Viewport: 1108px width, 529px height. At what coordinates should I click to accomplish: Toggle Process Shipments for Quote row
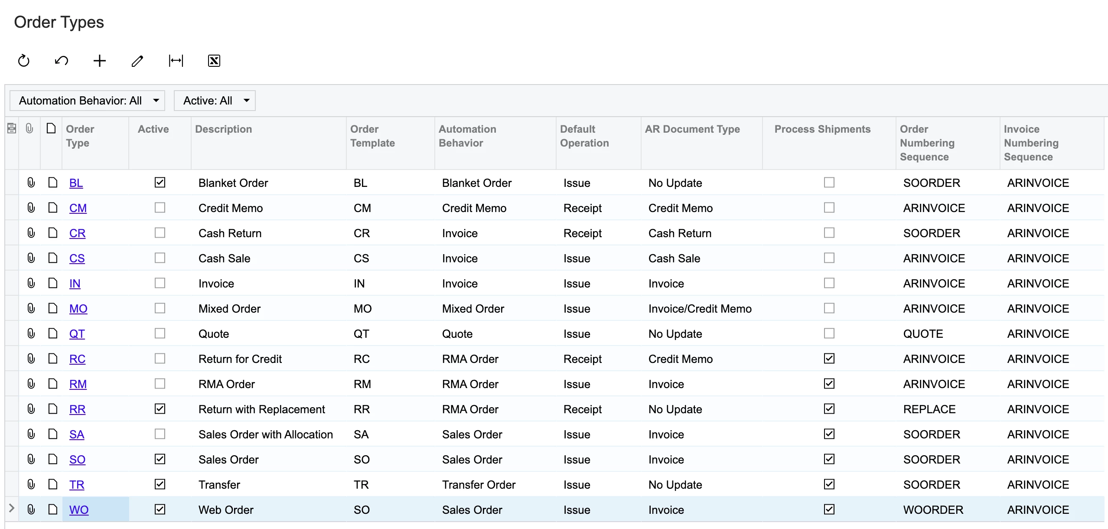tap(829, 333)
